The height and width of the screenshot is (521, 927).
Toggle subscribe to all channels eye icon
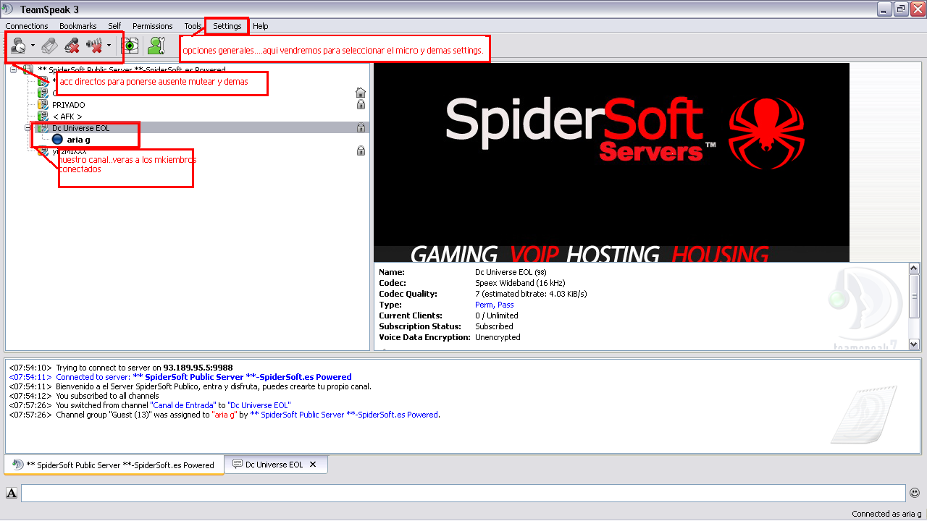tap(130, 46)
